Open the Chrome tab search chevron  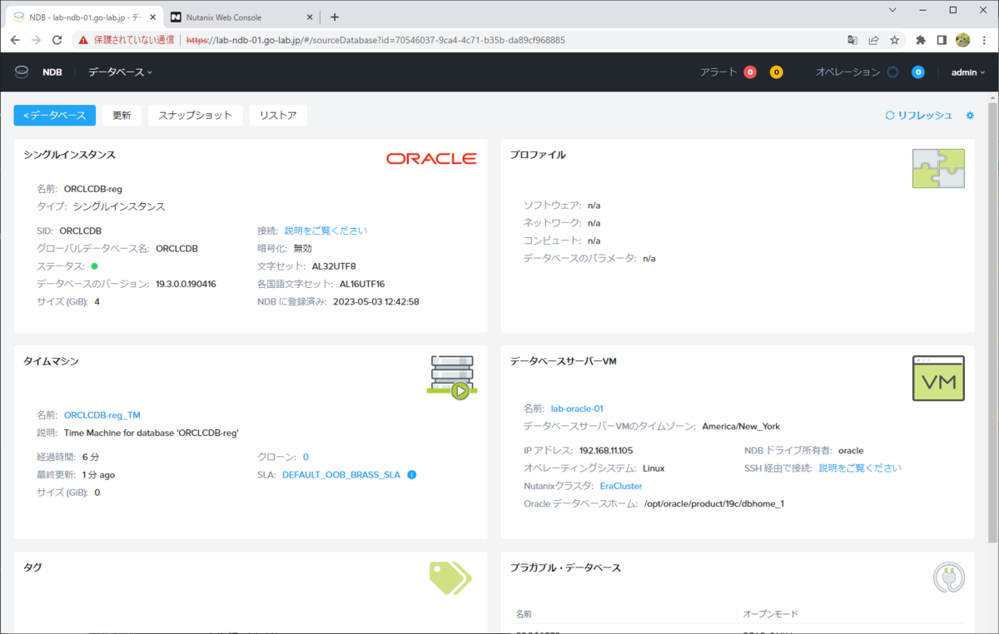[892, 10]
